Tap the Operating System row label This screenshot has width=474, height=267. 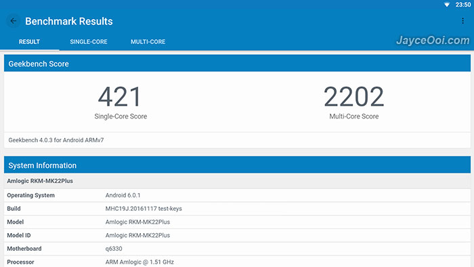(31, 195)
